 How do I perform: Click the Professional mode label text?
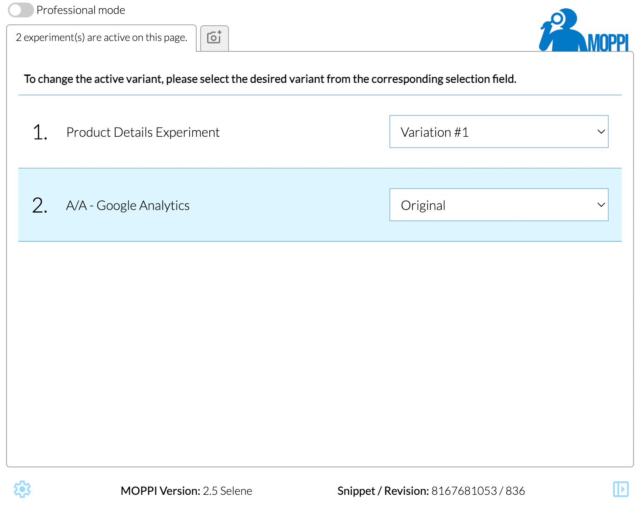coord(81,10)
